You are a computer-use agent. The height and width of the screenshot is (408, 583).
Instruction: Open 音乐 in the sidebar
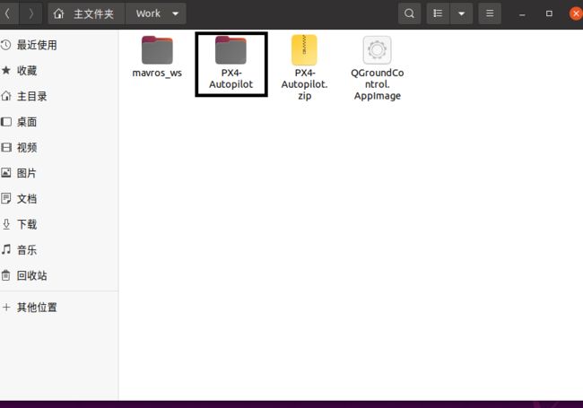(58, 250)
